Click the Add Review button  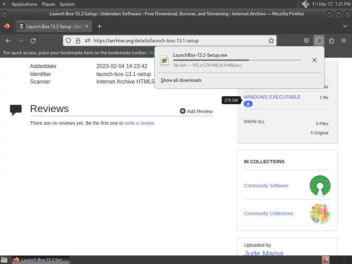196,111
